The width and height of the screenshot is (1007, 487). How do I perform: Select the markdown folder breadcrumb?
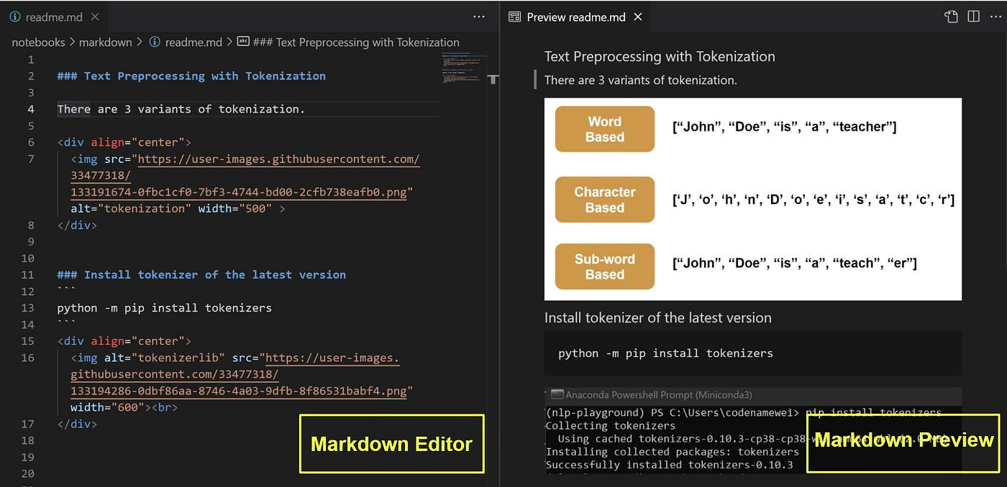pos(106,42)
